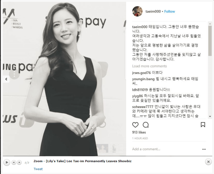The image size is (214, 174).
Task: Open comments with the speech bubble icon
Action: [146, 125]
